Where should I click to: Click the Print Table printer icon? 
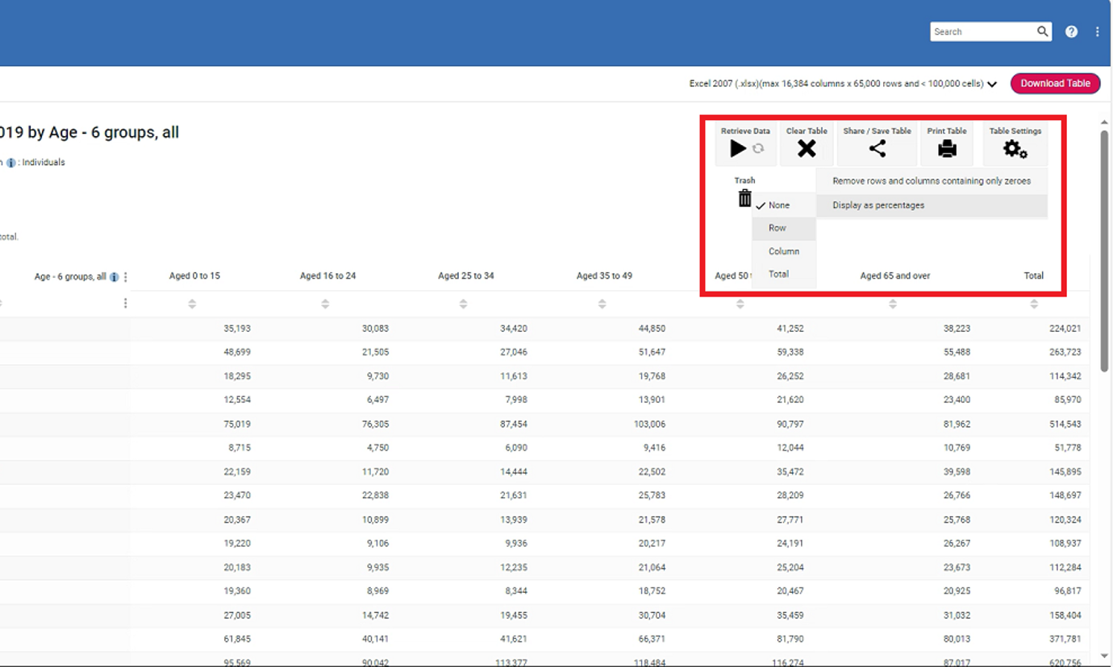tap(947, 148)
